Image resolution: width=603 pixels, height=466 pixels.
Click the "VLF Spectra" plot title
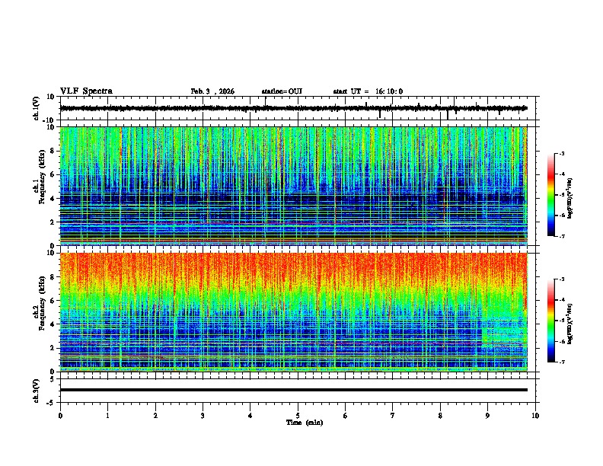click(x=86, y=91)
